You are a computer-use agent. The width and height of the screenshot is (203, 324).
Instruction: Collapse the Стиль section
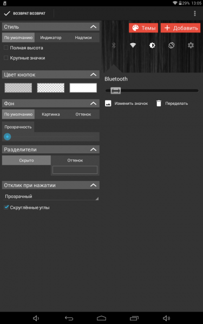click(94, 26)
